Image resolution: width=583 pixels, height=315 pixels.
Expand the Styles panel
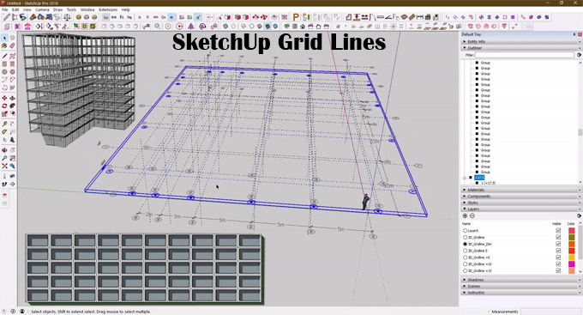point(520,203)
